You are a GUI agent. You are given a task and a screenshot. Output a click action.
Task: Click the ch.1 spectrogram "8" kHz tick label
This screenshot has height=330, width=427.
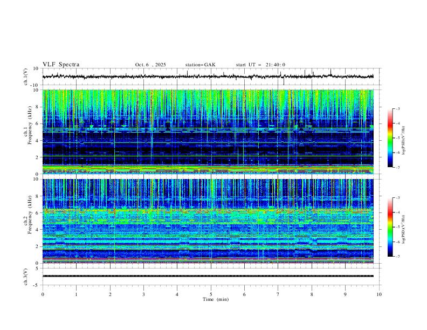coord(37,107)
